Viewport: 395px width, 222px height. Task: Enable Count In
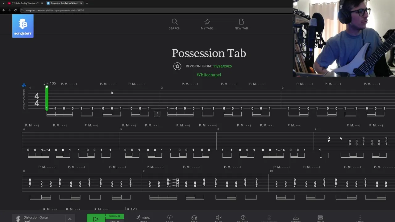coord(243,218)
